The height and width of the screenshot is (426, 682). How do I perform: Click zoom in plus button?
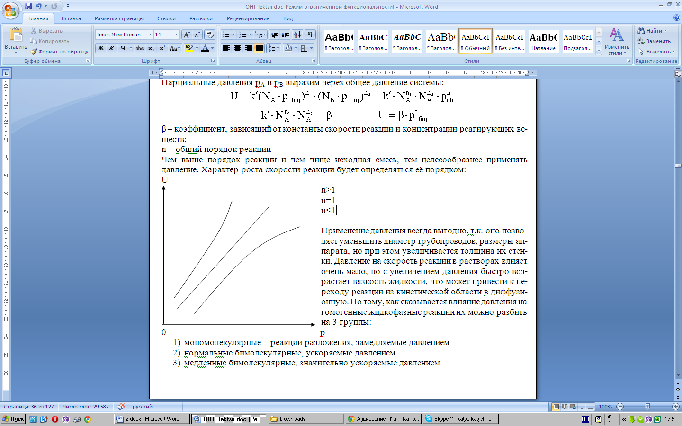(676, 407)
